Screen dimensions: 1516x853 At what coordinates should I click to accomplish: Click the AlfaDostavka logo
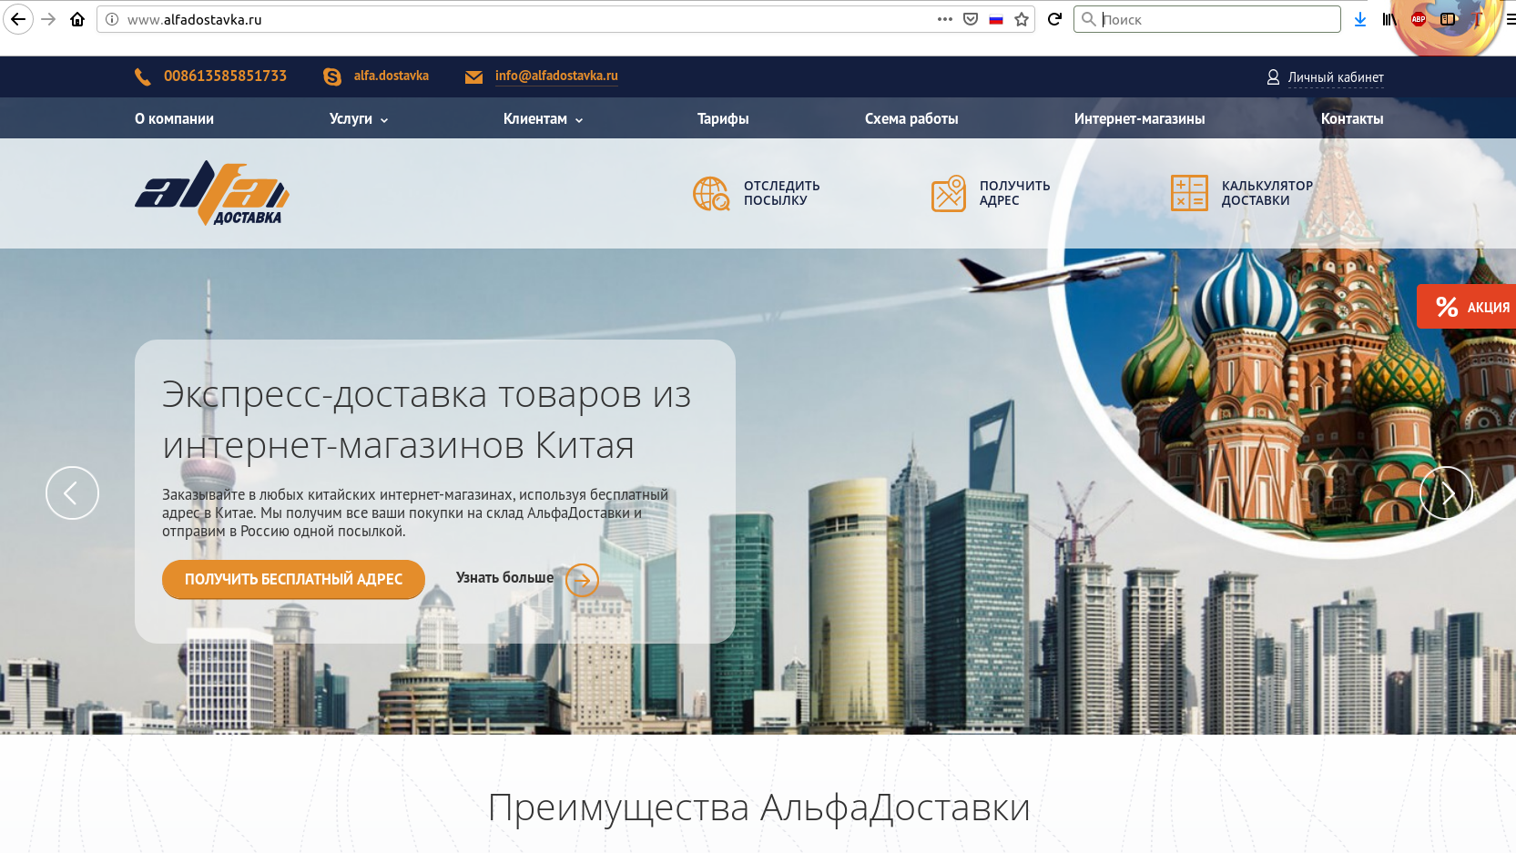tap(212, 193)
